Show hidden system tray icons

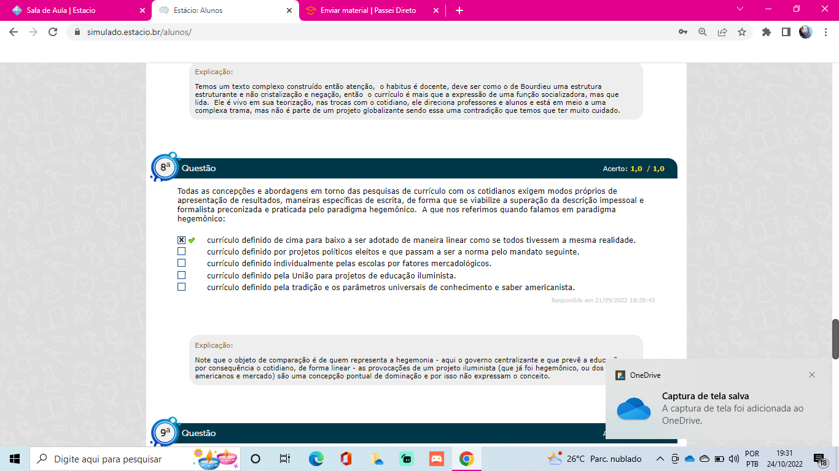point(660,459)
